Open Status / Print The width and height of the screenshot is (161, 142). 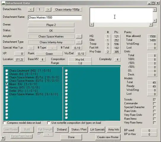click(79, 130)
